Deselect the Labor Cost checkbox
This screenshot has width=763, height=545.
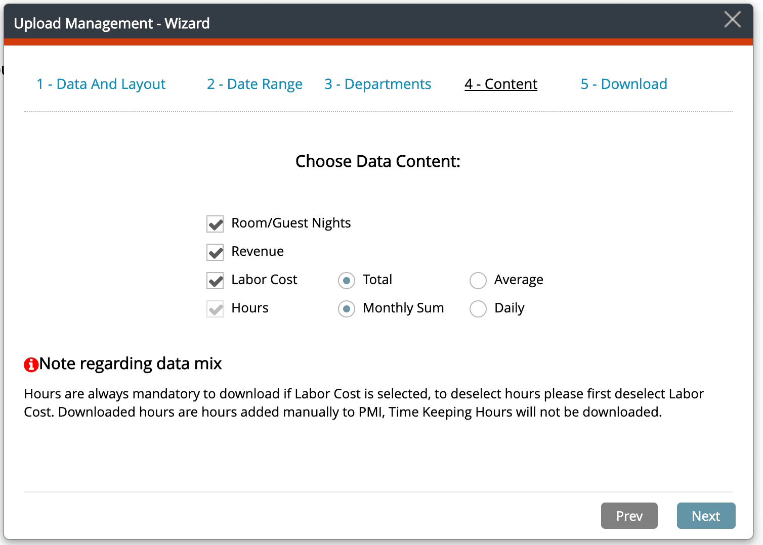(215, 280)
